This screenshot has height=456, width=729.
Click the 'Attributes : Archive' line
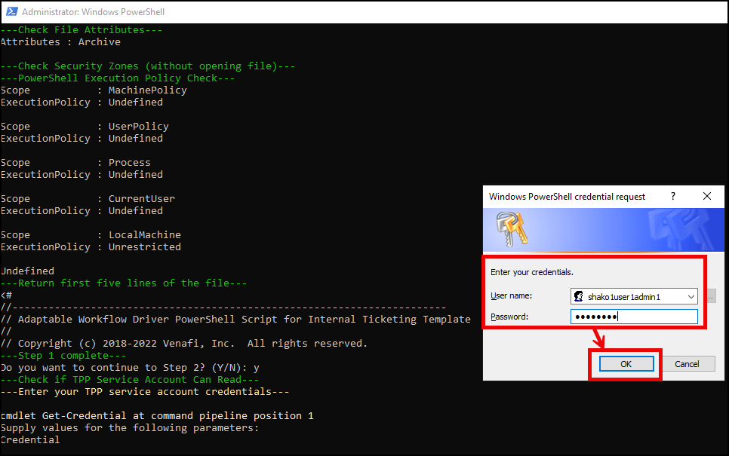tap(60, 41)
